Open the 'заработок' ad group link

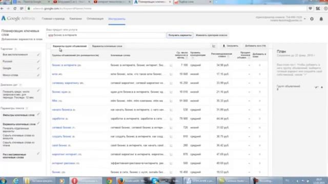pyautogui.click(x=58, y=119)
